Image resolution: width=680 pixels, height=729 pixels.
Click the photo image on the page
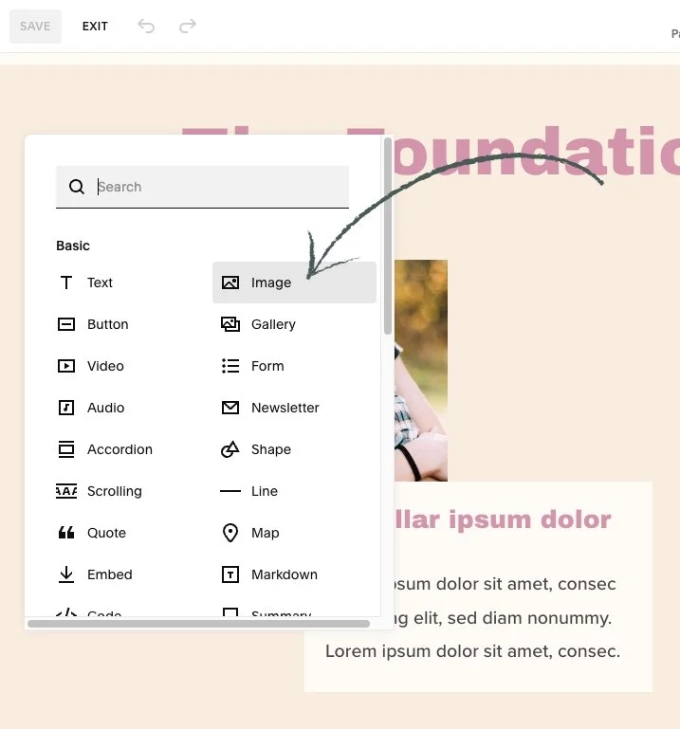tap(421, 370)
